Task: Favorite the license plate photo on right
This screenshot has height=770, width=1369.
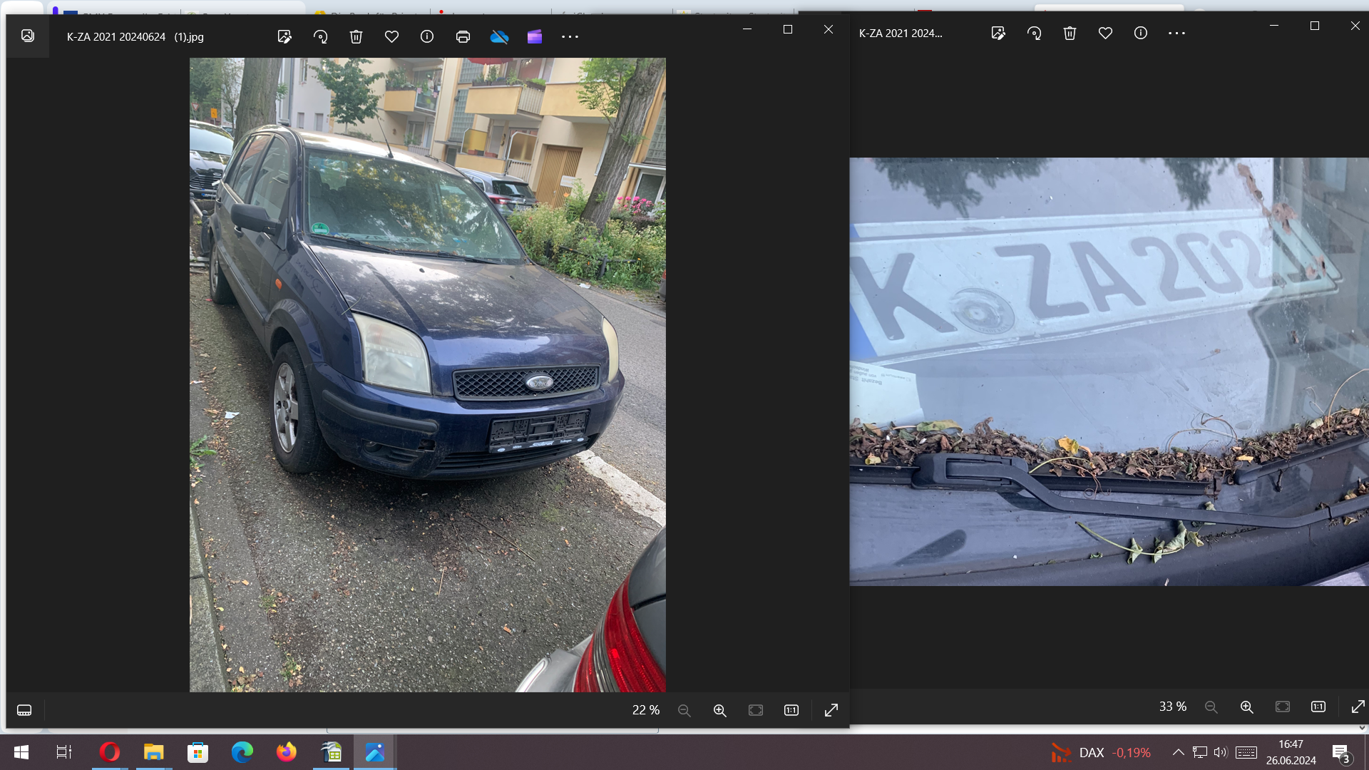Action: click(1105, 33)
